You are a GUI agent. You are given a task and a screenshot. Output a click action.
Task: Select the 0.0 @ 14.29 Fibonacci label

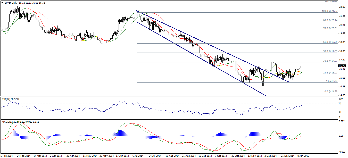coord(331,92)
